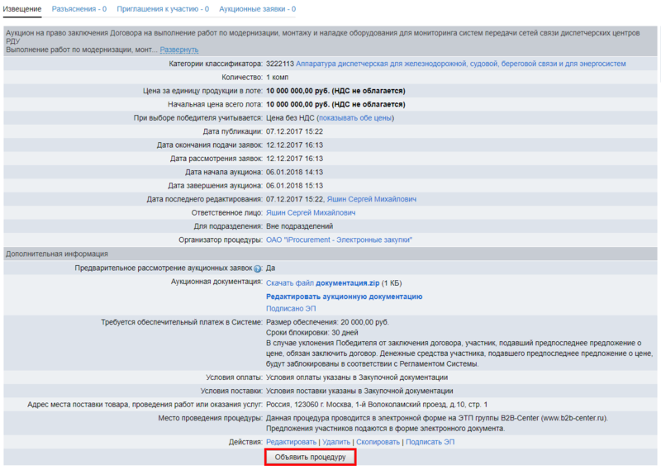This screenshot has height=470, width=661.
Task: Open organizer 'ОАО iProcurement' link
Action: [339, 240]
